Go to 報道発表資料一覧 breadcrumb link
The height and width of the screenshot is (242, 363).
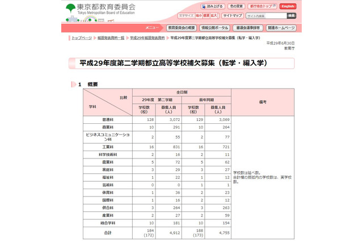pyautogui.click(x=111, y=38)
